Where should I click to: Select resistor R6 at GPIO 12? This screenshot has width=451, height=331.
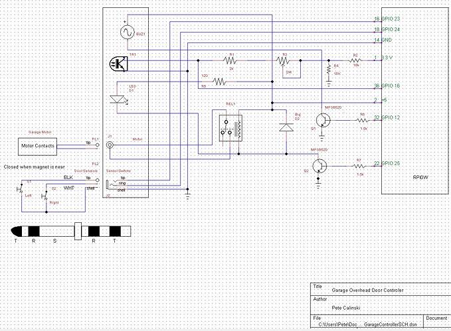coord(362,120)
